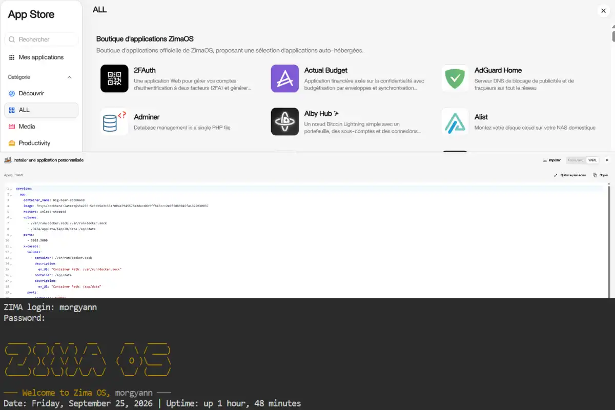Click the YAML editor vertical scrollbar
The image size is (615, 410).
(609, 241)
